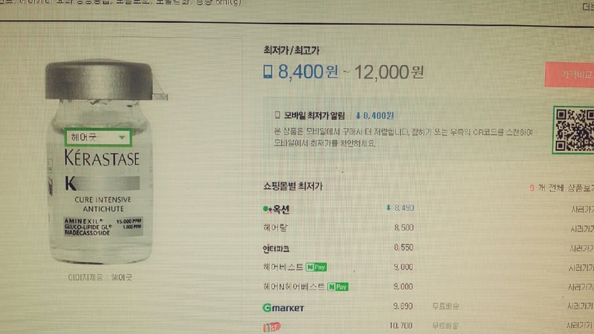Click the 11st logo in the mall list

(272, 327)
